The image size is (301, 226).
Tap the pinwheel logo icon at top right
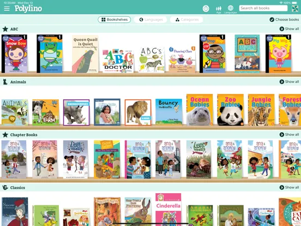coord(295,9)
